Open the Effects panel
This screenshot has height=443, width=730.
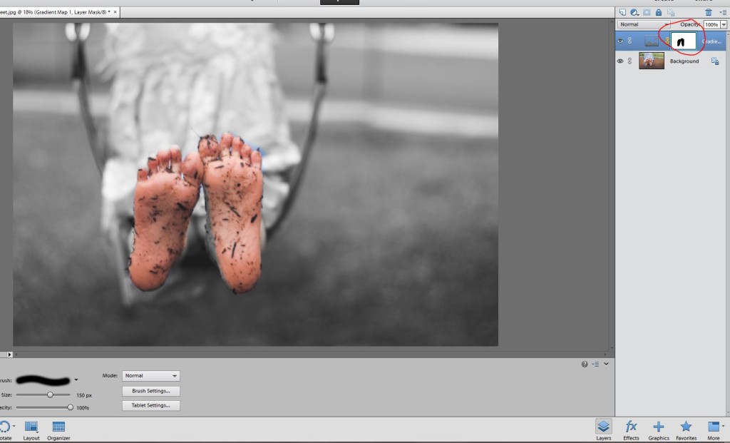[631, 429]
